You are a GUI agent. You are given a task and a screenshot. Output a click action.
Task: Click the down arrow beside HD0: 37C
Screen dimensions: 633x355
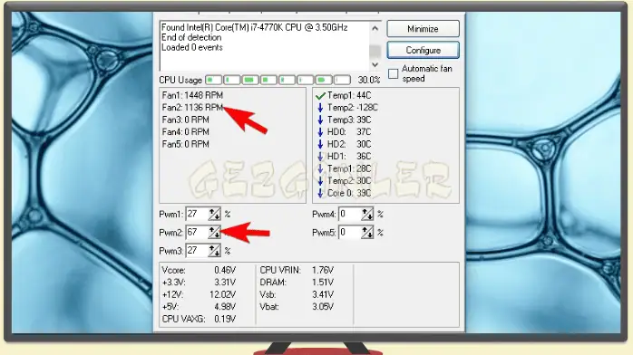point(320,131)
